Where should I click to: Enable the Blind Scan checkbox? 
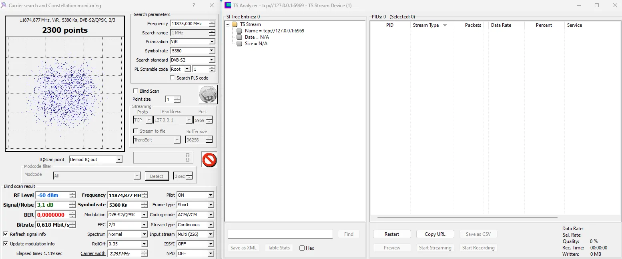tap(135, 91)
